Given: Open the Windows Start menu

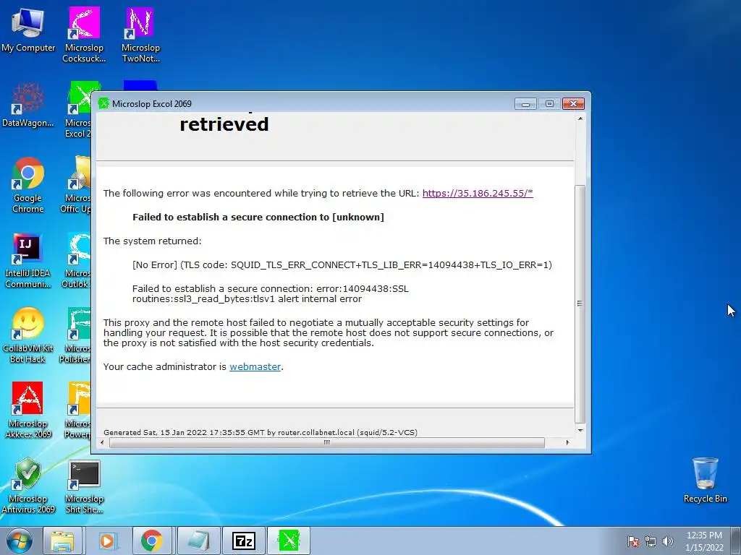Looking at the screenshot, I should click(x=19, y=541).
